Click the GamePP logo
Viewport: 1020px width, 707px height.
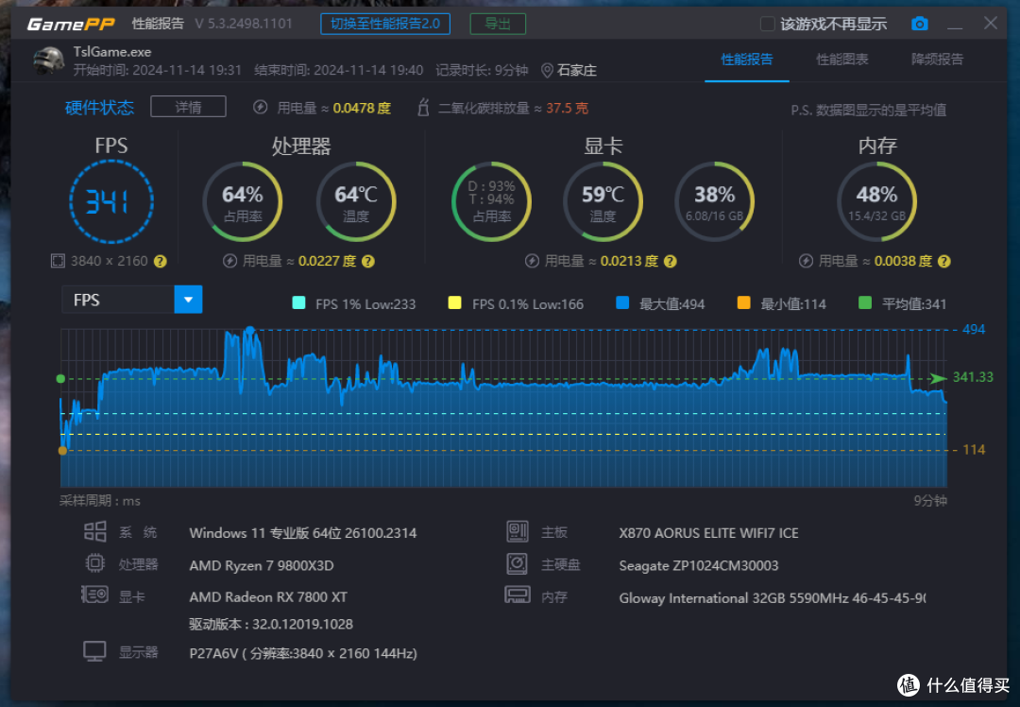[70, 25]
